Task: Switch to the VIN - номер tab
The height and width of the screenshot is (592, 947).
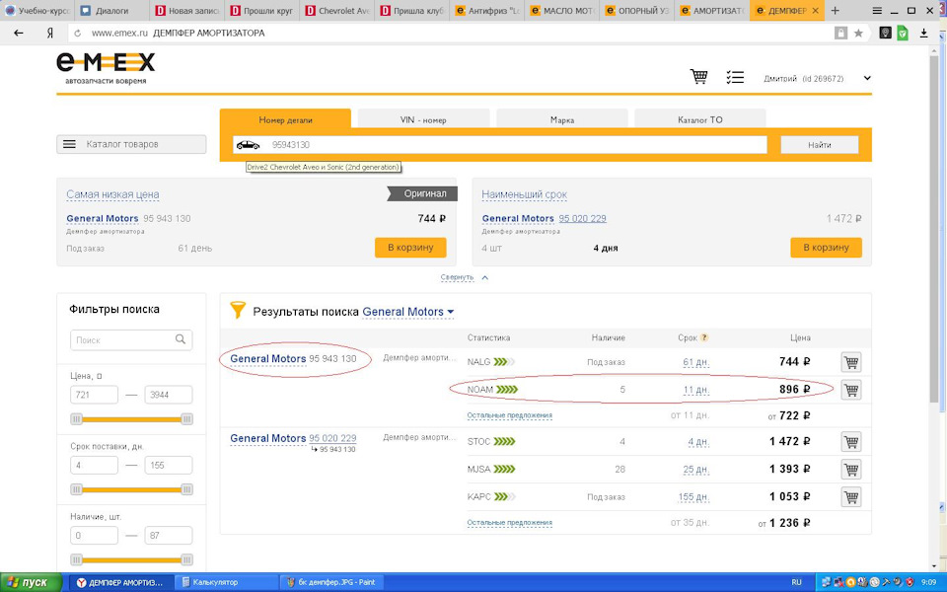Action: tap(423, 119)
